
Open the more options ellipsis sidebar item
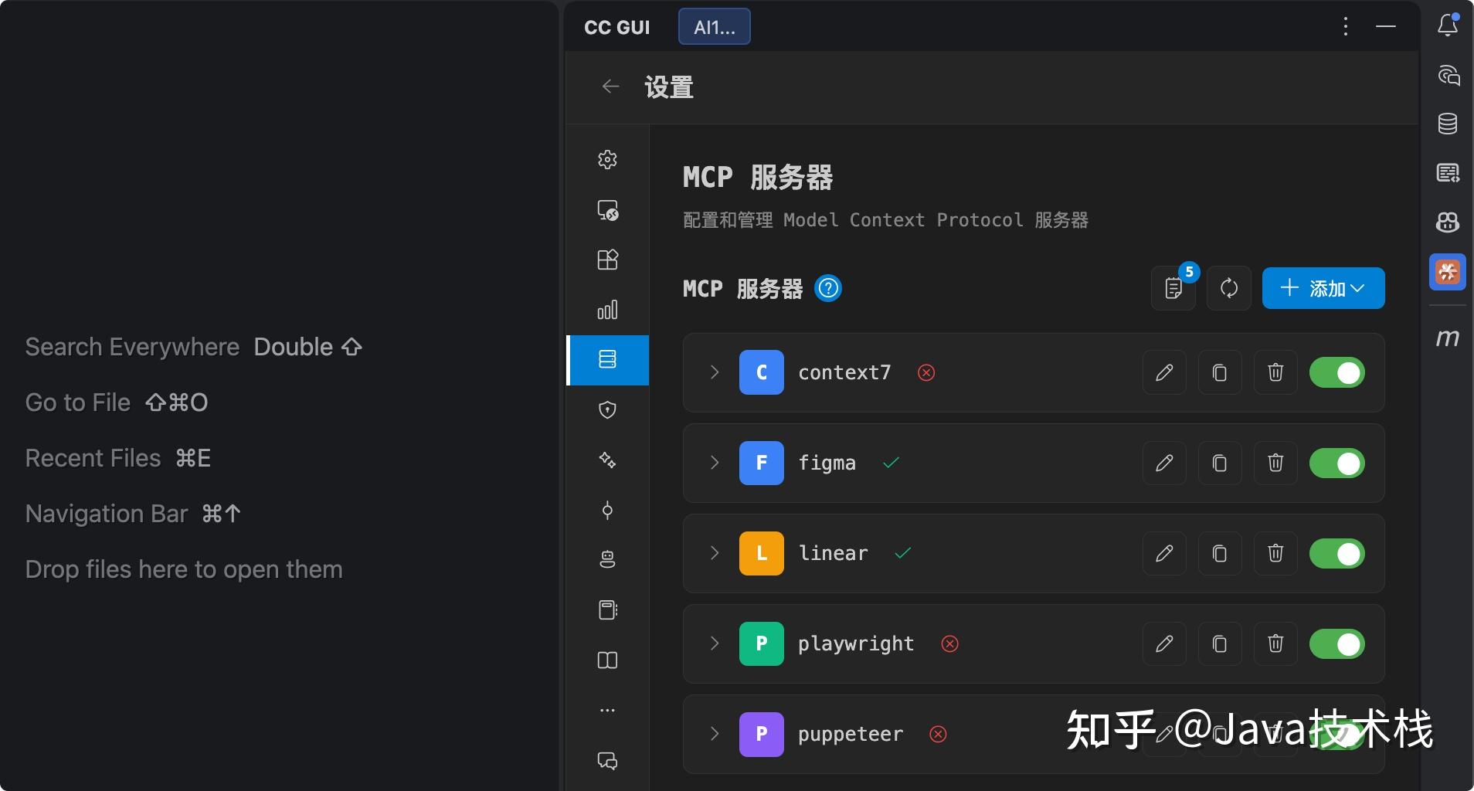pyautogui.click(x=607, y=710)
